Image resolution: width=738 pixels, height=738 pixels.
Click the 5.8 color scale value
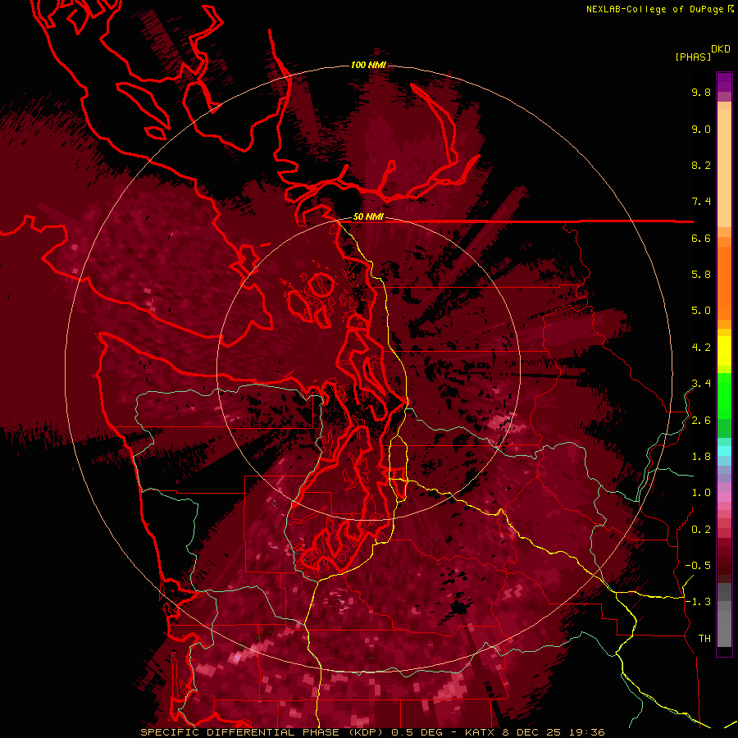coord(701,275)
